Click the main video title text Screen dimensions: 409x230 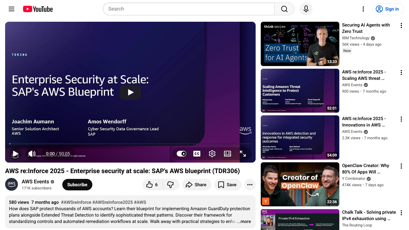(x=122, y=171)
